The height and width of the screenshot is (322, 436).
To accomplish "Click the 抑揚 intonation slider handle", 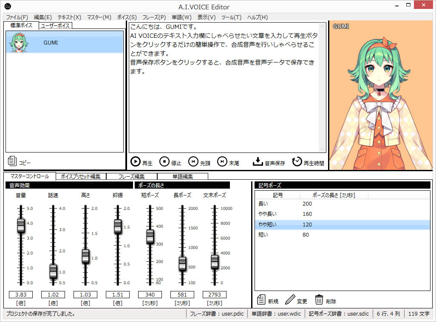I will pyautogui.click(x=118, y=226).
